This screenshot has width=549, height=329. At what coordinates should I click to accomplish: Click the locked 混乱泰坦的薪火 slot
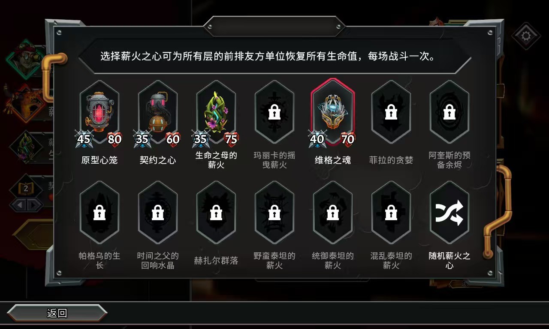point(391,212)
